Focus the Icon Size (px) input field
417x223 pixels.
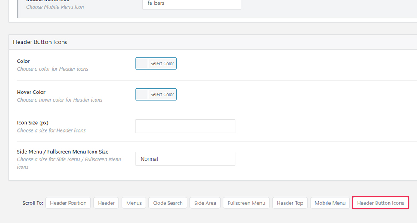185,126
